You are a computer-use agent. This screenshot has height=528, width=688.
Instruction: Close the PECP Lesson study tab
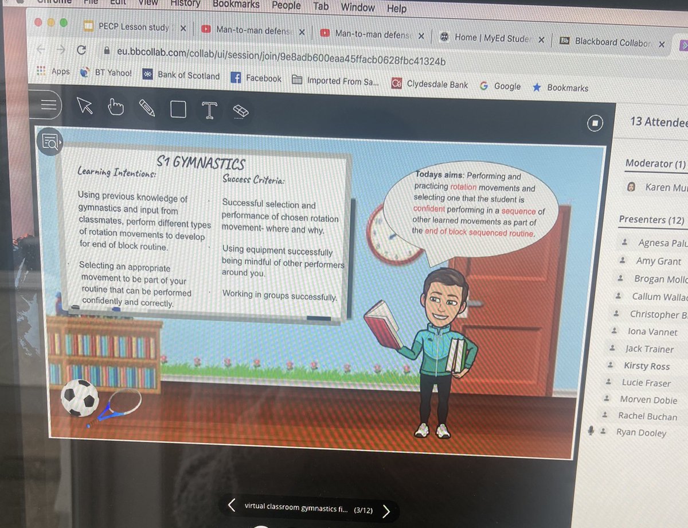coord(182,28)
